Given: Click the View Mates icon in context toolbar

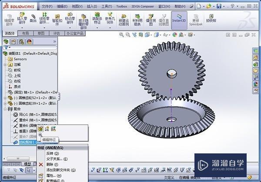Looking at the screenshot, I should 54,129.
